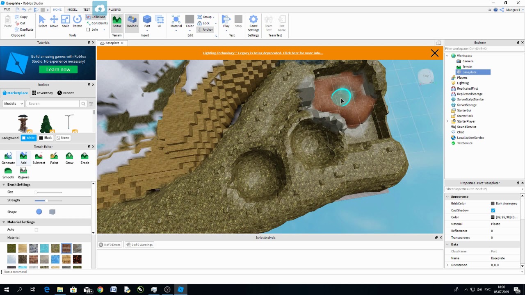
Task: Open the Recent tab in Toolbox
Action: coord(66,93)
